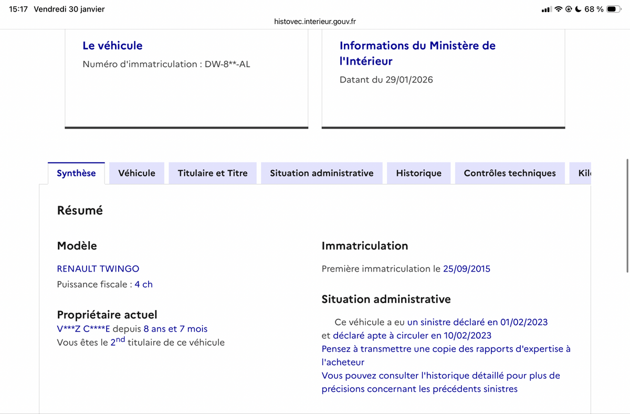This screenshot has width=630, height=414.
Task: Go to the Situation administrative tab
Action: (321, 173)
